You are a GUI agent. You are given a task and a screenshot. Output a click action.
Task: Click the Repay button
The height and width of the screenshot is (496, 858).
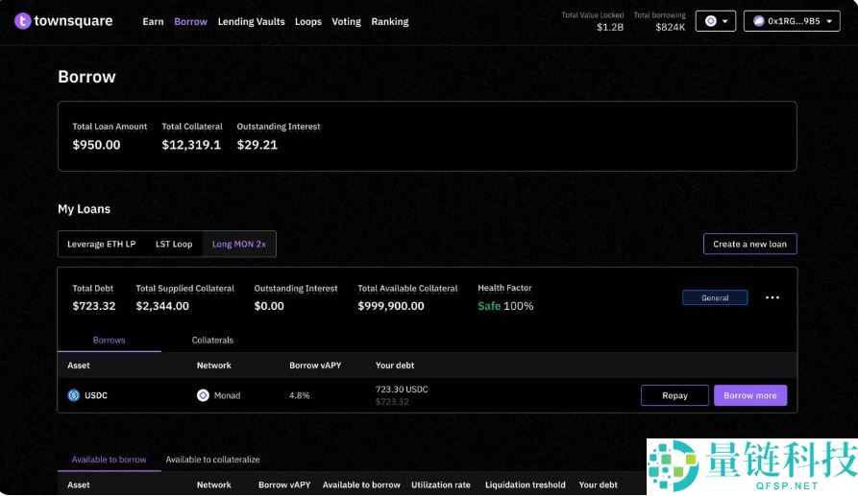[674, 395]
